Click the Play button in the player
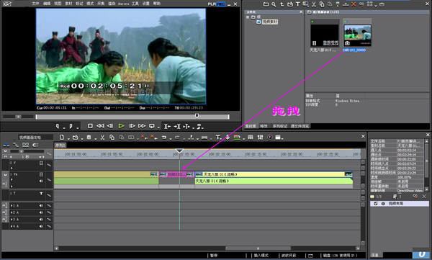This screenshot has height=260, width=432. [x=121, y=126]
